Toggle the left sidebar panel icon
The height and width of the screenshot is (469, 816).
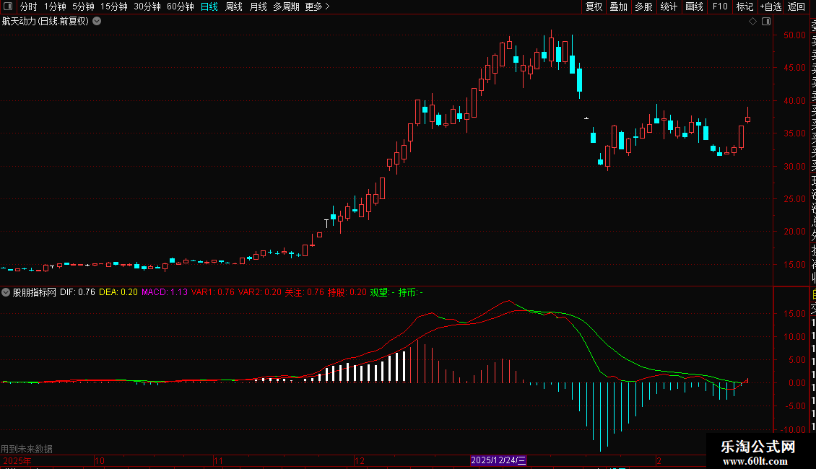(8, 6)
